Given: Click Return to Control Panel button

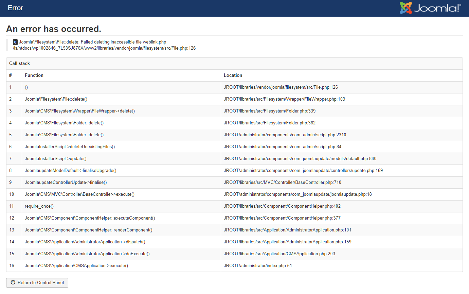Looking at the screenshot, I should [37, 283].
